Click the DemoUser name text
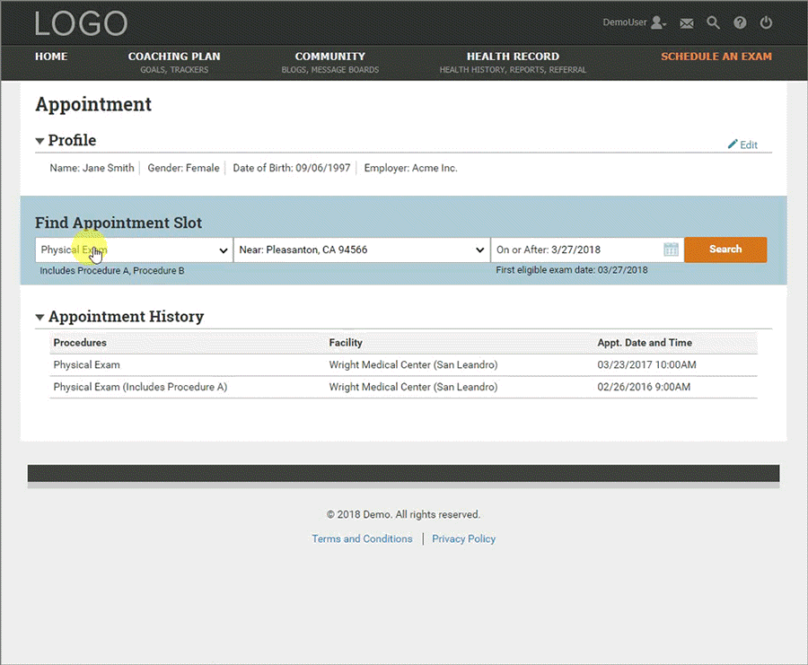Screen dimensions: 808x665 coord(625,22)
